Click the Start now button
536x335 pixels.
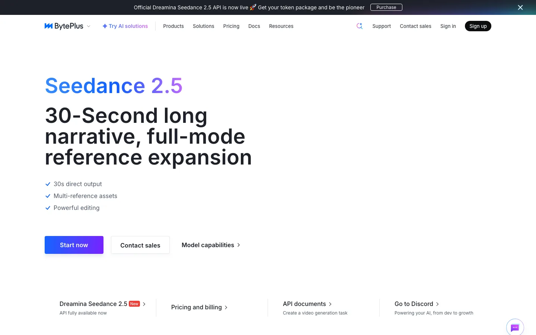point(74,245)
